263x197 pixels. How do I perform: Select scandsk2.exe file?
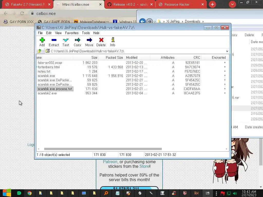[47, 93]
